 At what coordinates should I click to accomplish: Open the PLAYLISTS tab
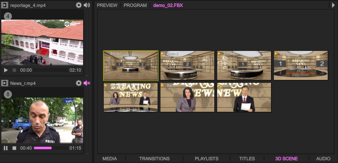click(x=207, y=159)
